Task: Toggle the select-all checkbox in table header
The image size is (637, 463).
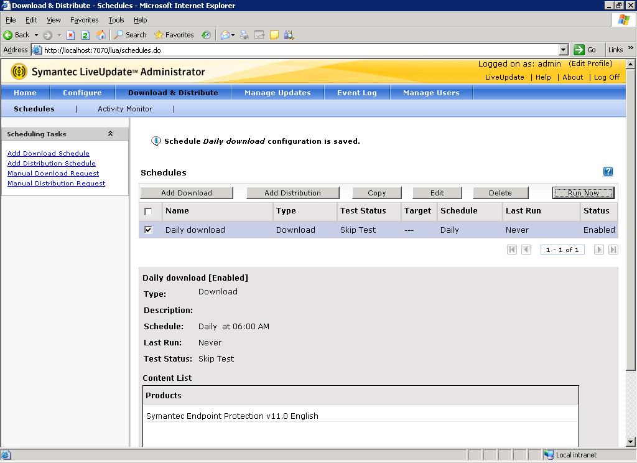Action: 148,212
